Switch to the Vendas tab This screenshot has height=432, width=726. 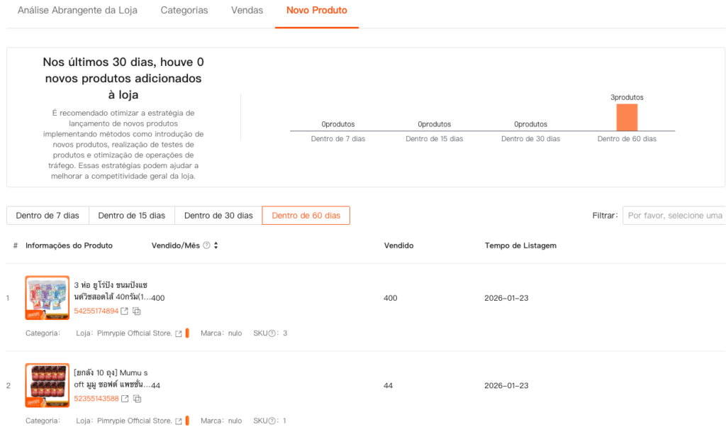tap(247, 11)
